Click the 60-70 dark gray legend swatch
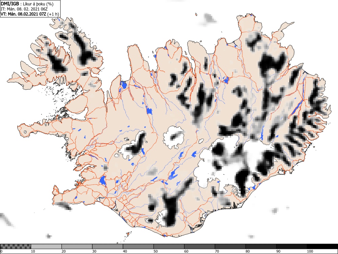Image resolution: width=338 pixels, height=254 pixels. click(200, 247)
